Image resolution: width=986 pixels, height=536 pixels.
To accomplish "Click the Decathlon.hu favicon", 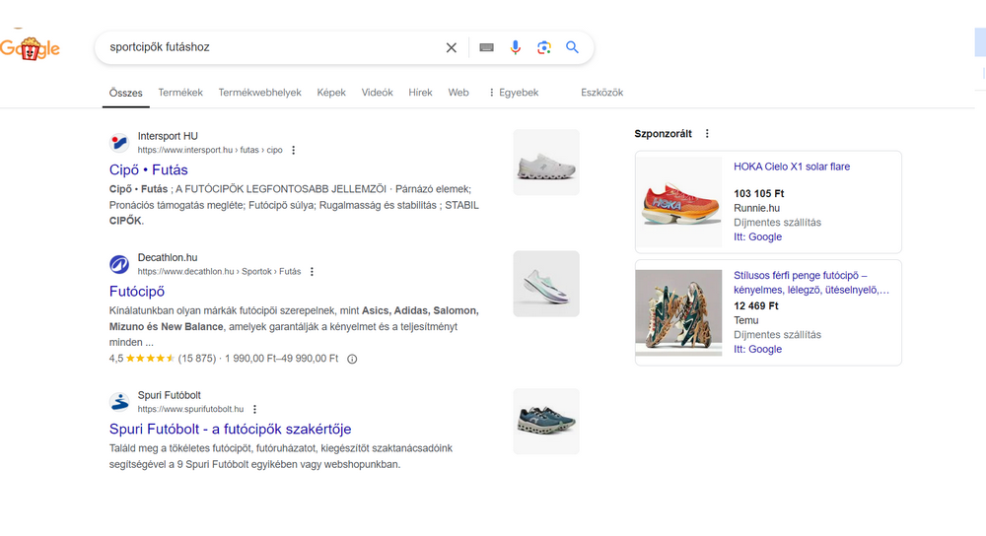I will (x=119, y=264).
